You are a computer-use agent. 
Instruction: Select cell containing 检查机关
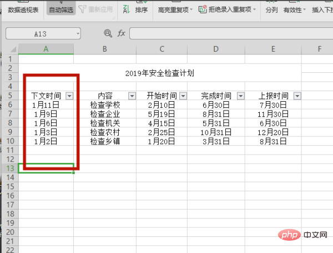coord(105,123)
